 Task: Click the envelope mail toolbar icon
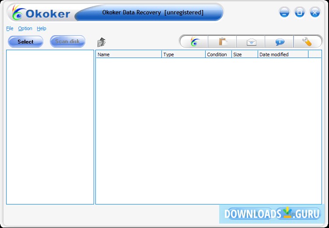pyautogui.click(x=251, y=42)
